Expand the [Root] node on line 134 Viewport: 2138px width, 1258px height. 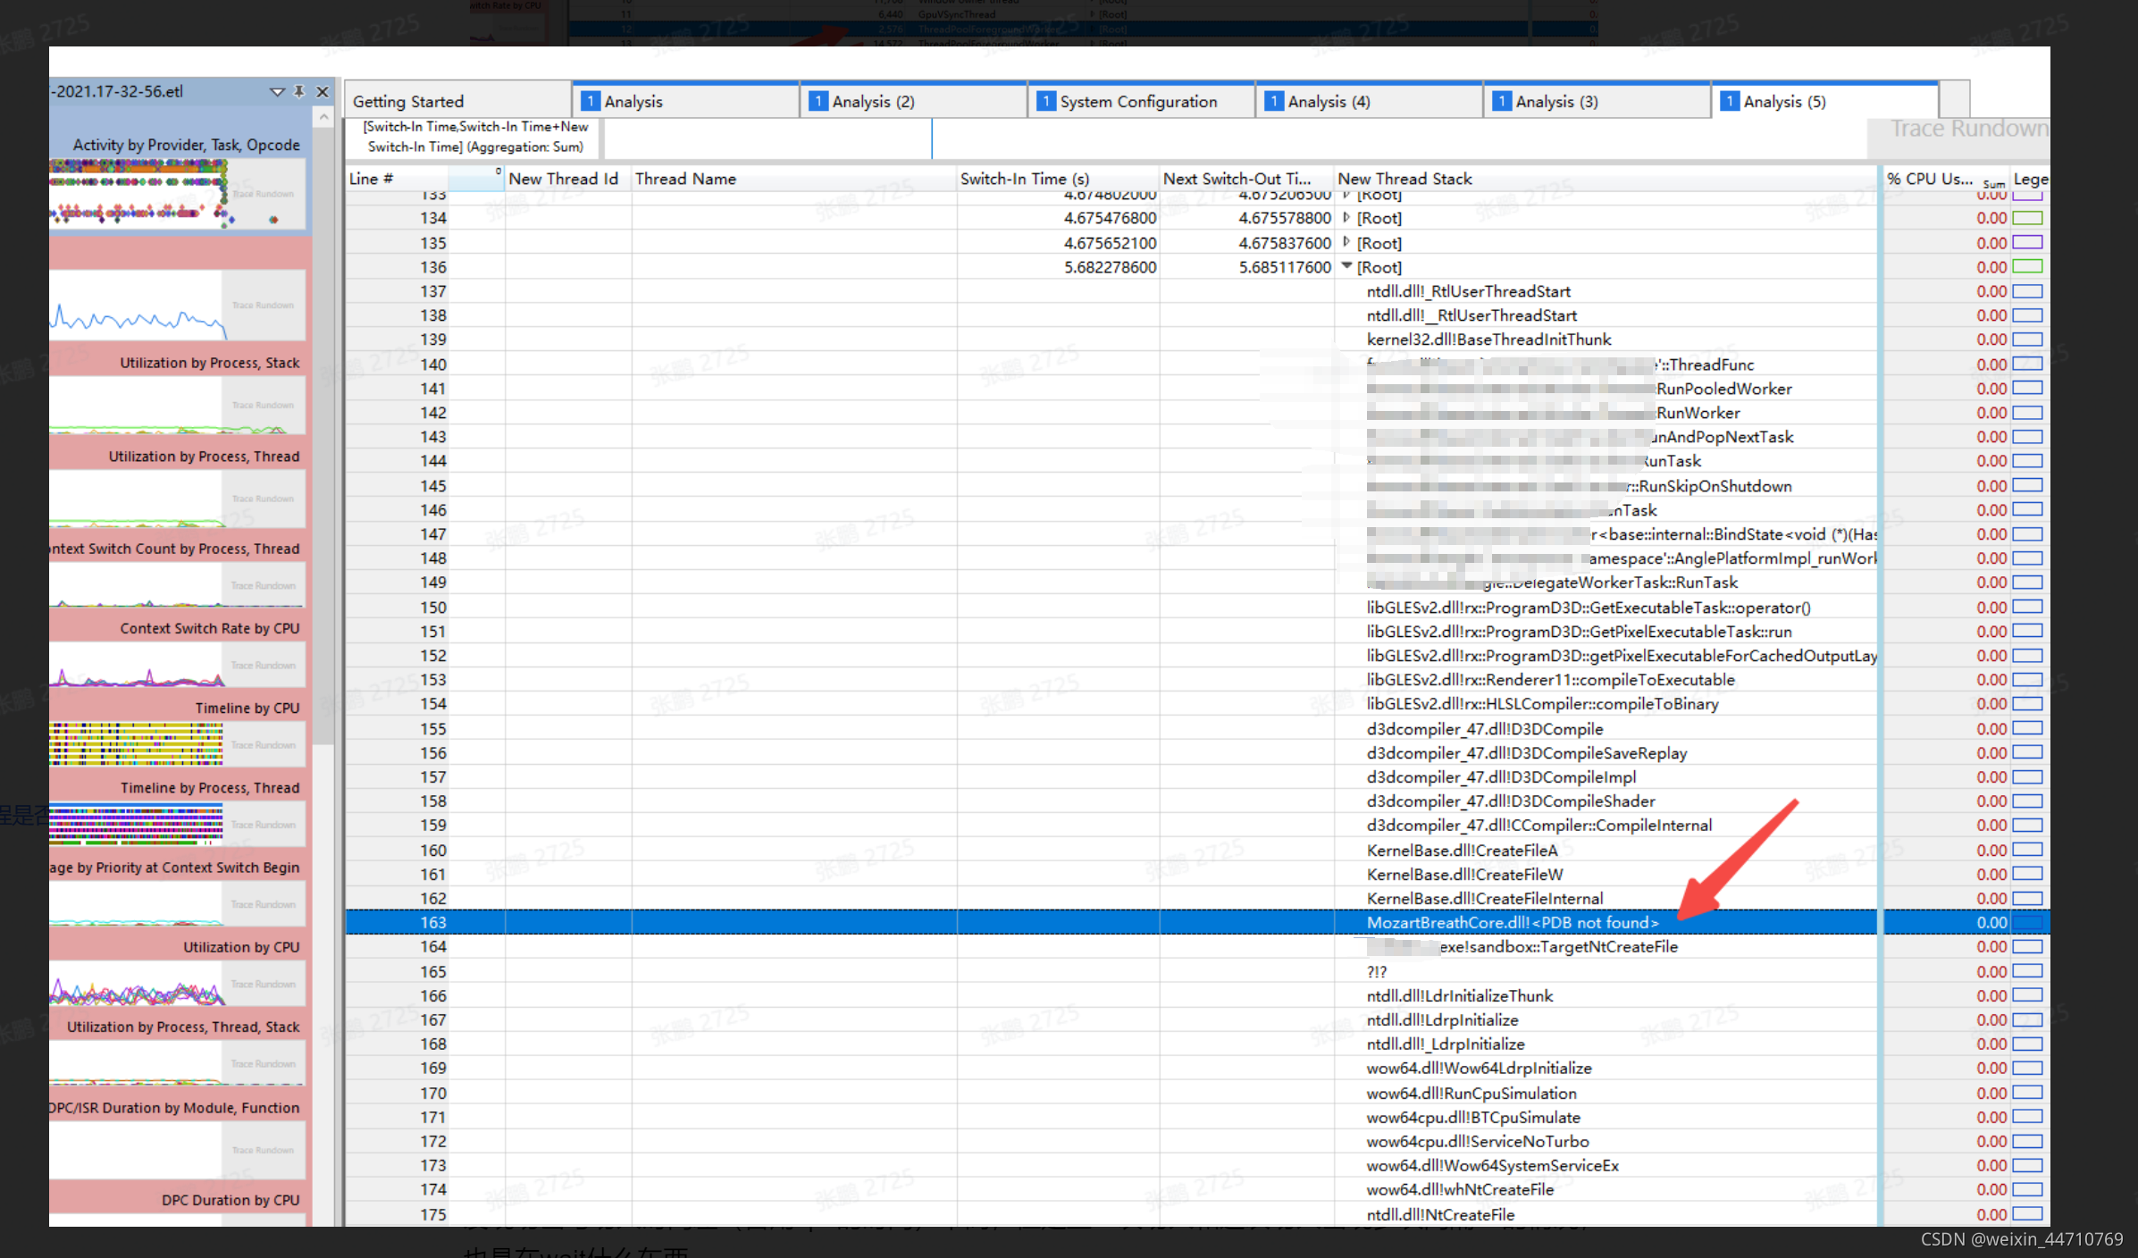(x=1346, y=217)
